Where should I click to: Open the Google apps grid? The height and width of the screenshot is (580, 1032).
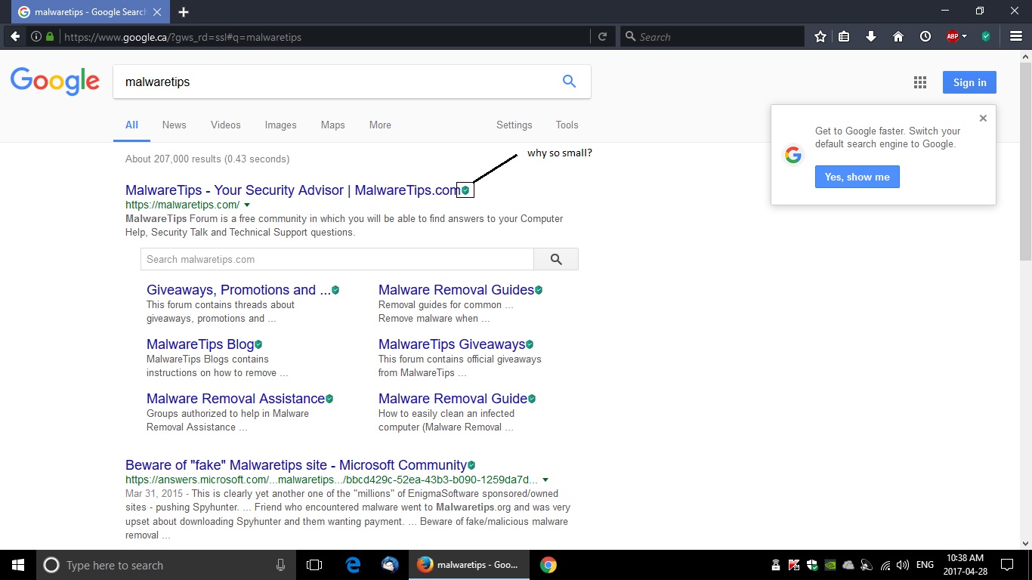[920, 82]
